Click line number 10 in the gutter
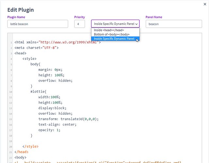This screenshot has width=209, height=163. click(10, 92)
